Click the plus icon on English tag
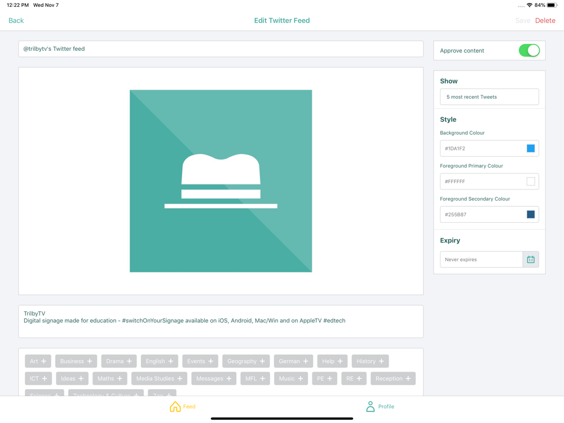564x423 pixels. tap(170, 361)
